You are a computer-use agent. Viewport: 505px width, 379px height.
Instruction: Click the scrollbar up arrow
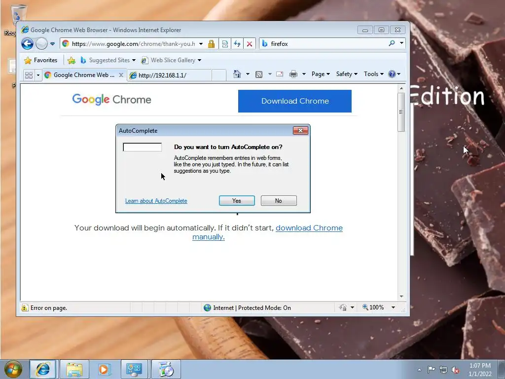coord(401,88)
